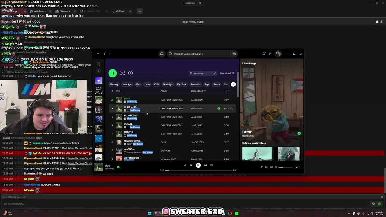Toggle shuffle beside the green pause button
Image resolution: width=386 pixels, height=217 pixels.
pyautogui.click(x=122, y=73)
